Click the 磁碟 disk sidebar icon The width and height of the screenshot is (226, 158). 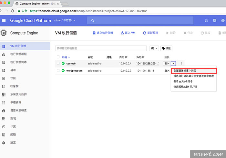tap(4, 70)
